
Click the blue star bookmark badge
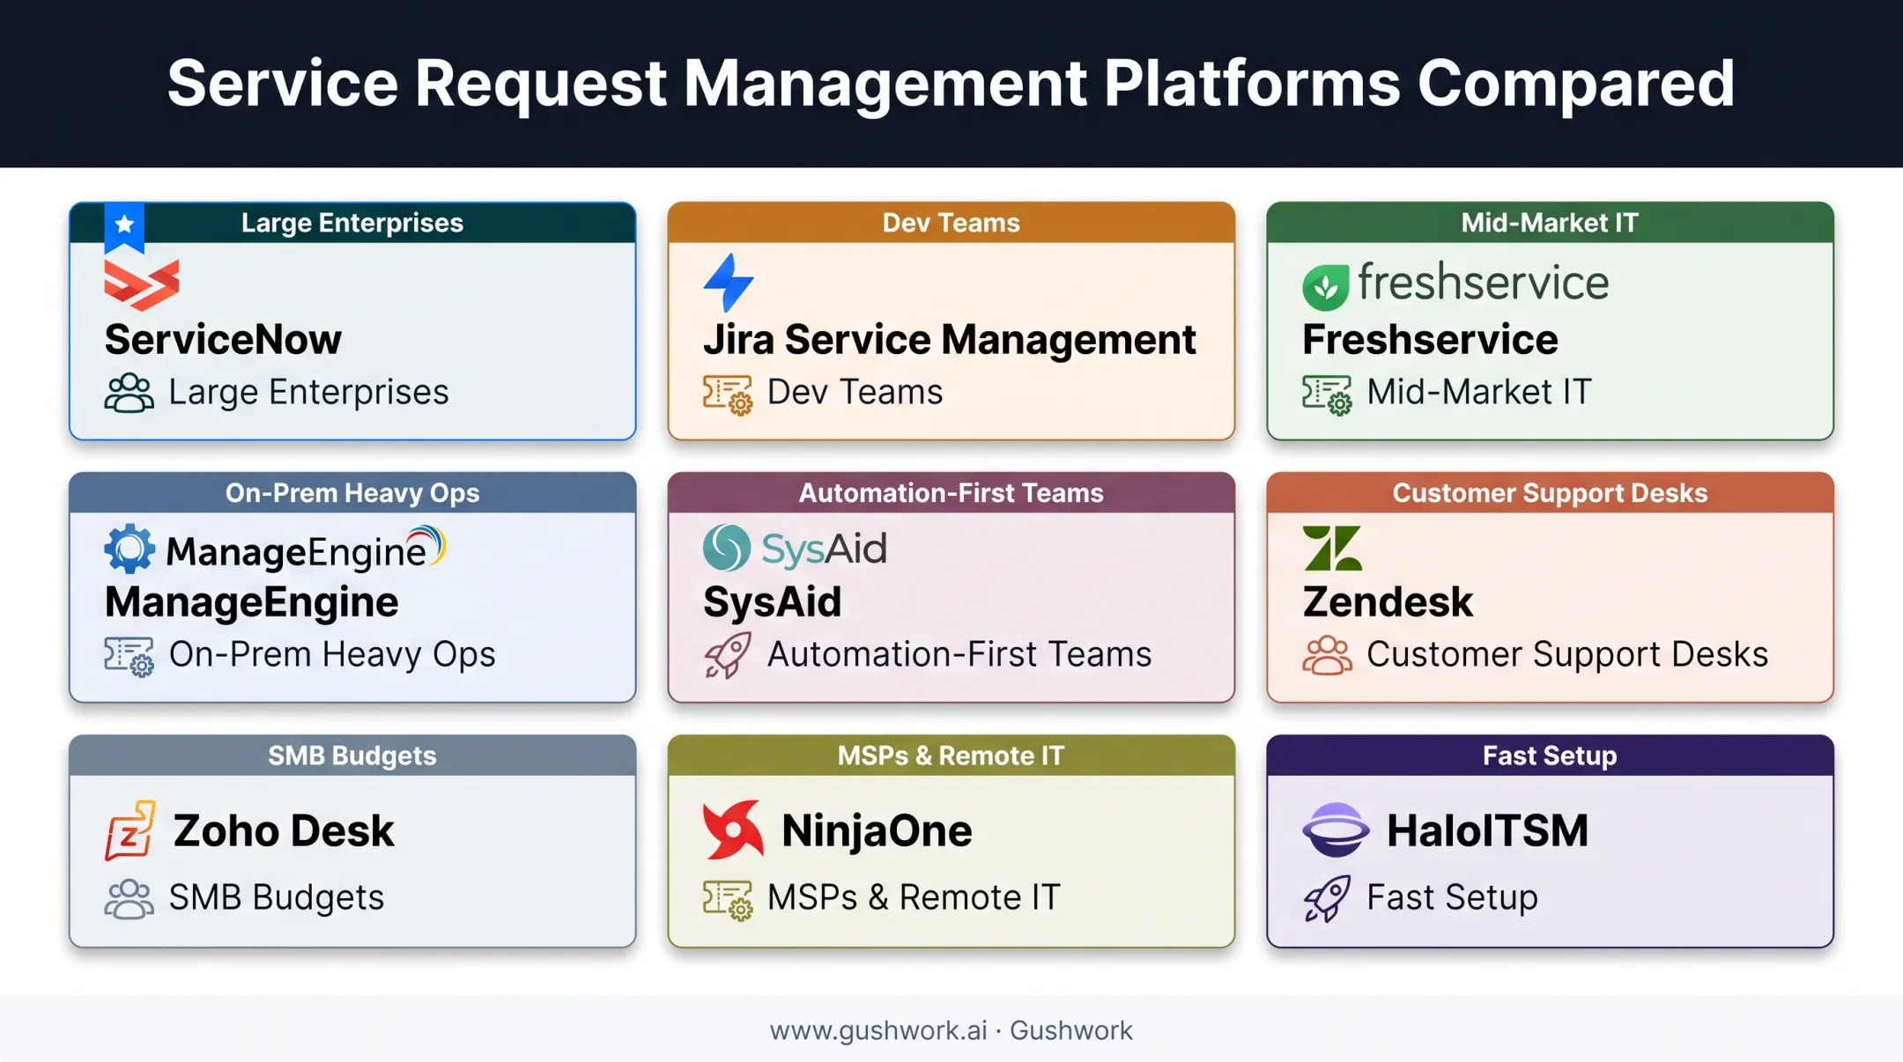(124, 227)
